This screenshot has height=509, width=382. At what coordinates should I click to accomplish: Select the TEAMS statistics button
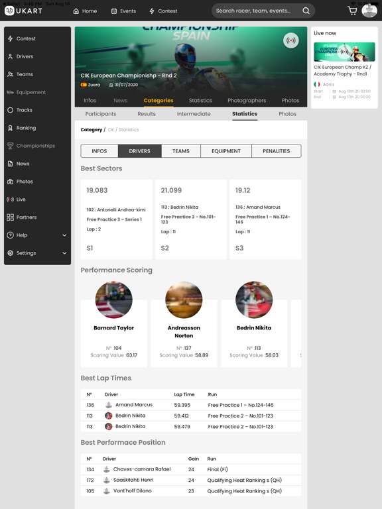click(x=181, y=151)
